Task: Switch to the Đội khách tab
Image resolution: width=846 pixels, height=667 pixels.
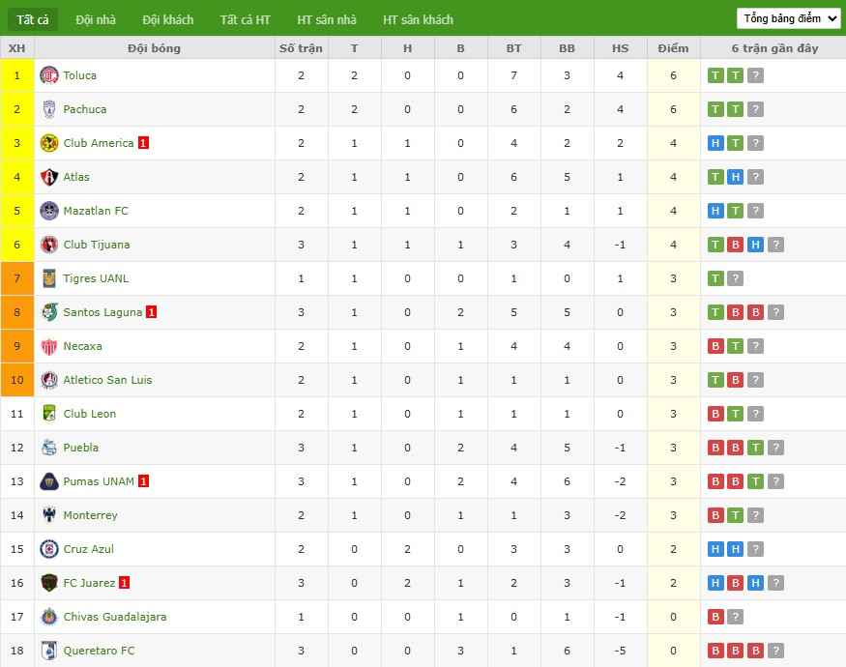Action: click(x=168, y=20)
